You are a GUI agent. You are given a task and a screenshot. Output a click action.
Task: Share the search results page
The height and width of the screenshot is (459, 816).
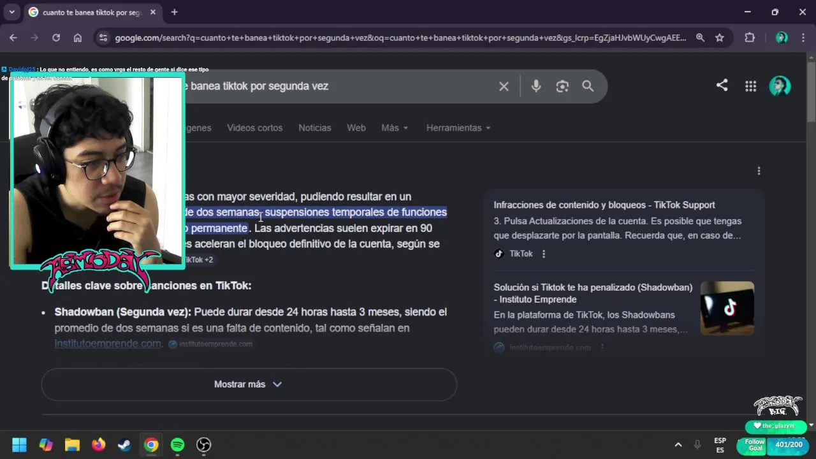click(722, 85)
